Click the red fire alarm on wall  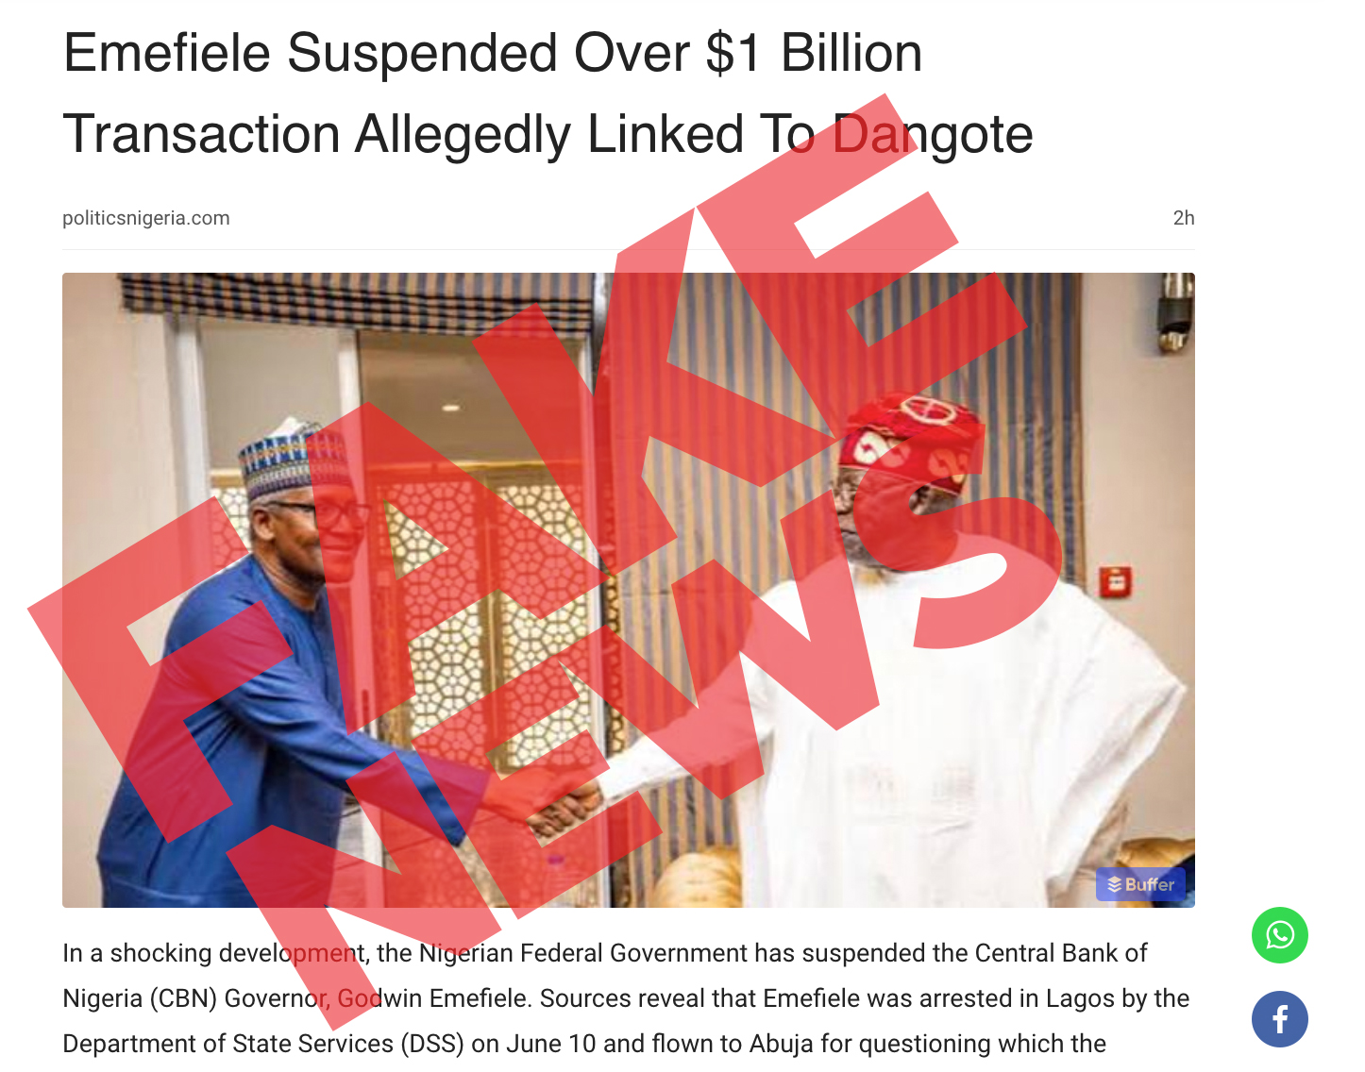tap(1116, 581)
